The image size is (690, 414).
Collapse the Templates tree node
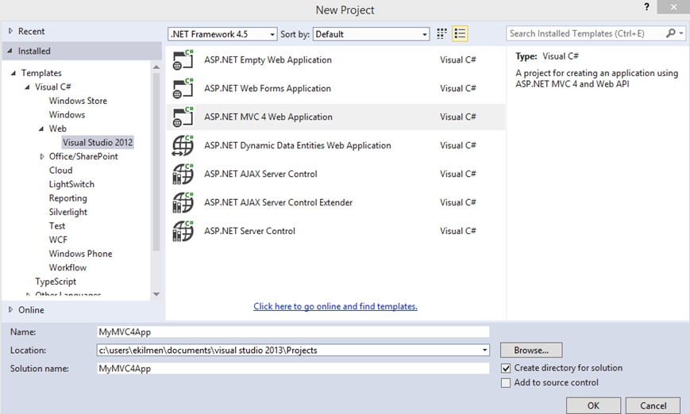pyautogui.click(x=13, y=73)
